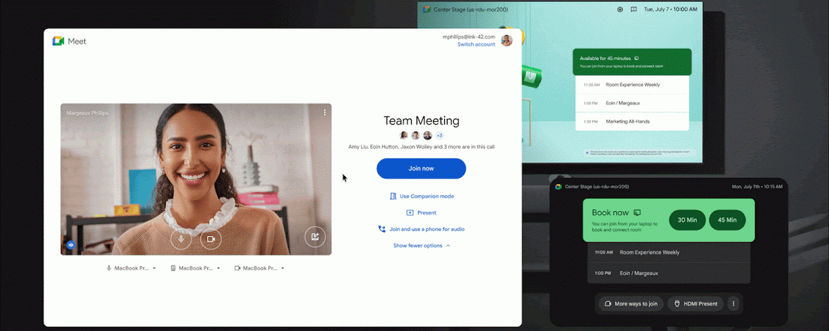Image resolution: width=829 pixels, height=331 pixels.
Task: Click the Google Meet logo
Action: tap(59, 41)
